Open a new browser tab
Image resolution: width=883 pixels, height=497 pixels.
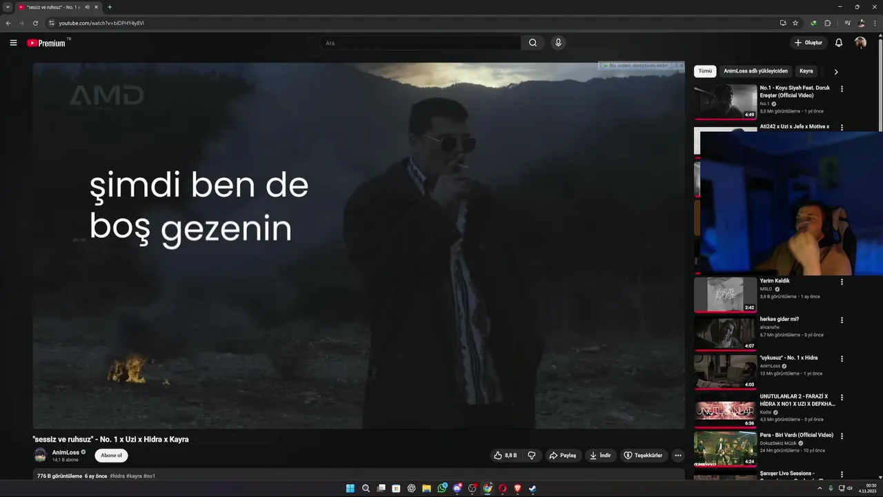[110, 7]
